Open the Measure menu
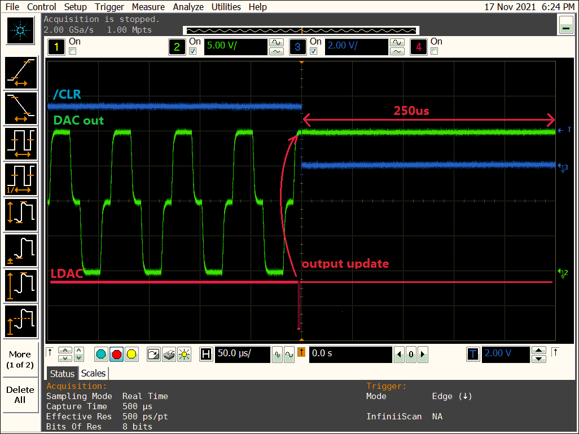 (148, 7)
